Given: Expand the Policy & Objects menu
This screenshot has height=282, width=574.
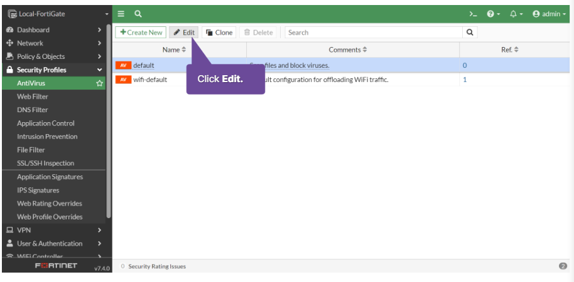Looking at the screenshot, I should [53, 56].
